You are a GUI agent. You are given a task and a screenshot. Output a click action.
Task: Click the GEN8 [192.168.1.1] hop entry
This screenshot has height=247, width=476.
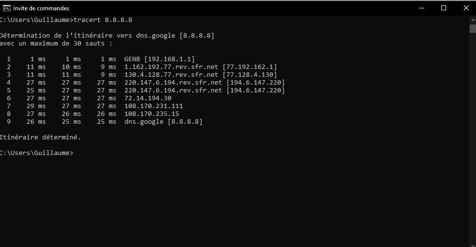[x=159, y=59]
